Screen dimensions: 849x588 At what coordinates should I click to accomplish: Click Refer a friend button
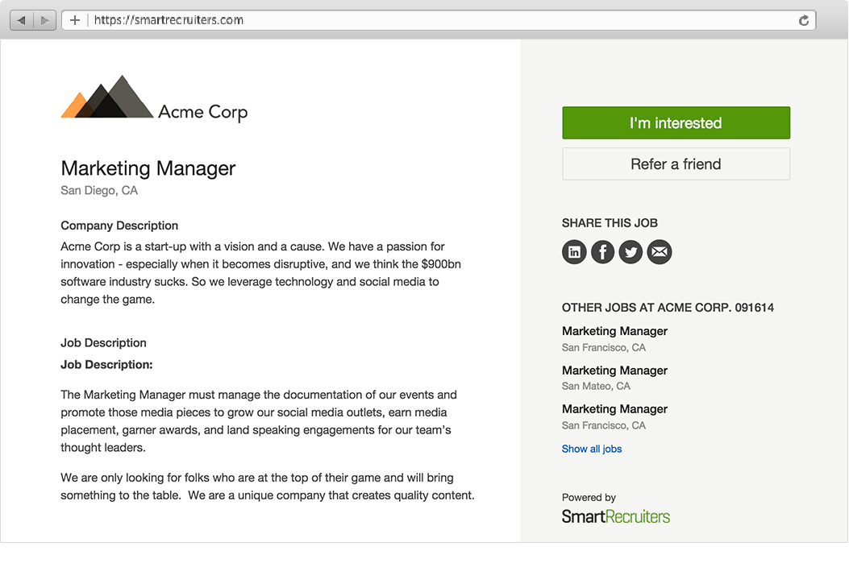(676, 164)
